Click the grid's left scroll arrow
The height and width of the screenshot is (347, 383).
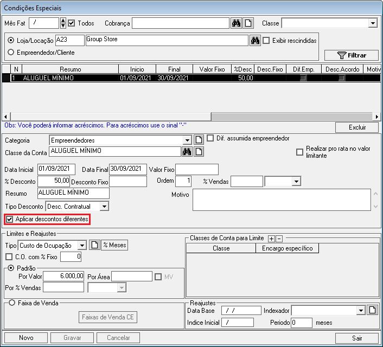tap(6, 117)
